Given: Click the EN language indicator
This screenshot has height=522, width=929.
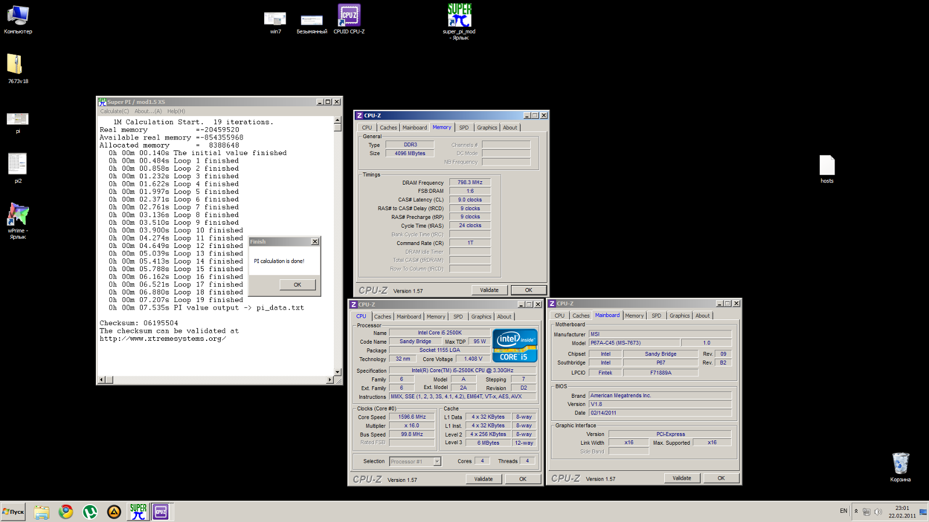Looking at the screenshot, I should point(843,511).
